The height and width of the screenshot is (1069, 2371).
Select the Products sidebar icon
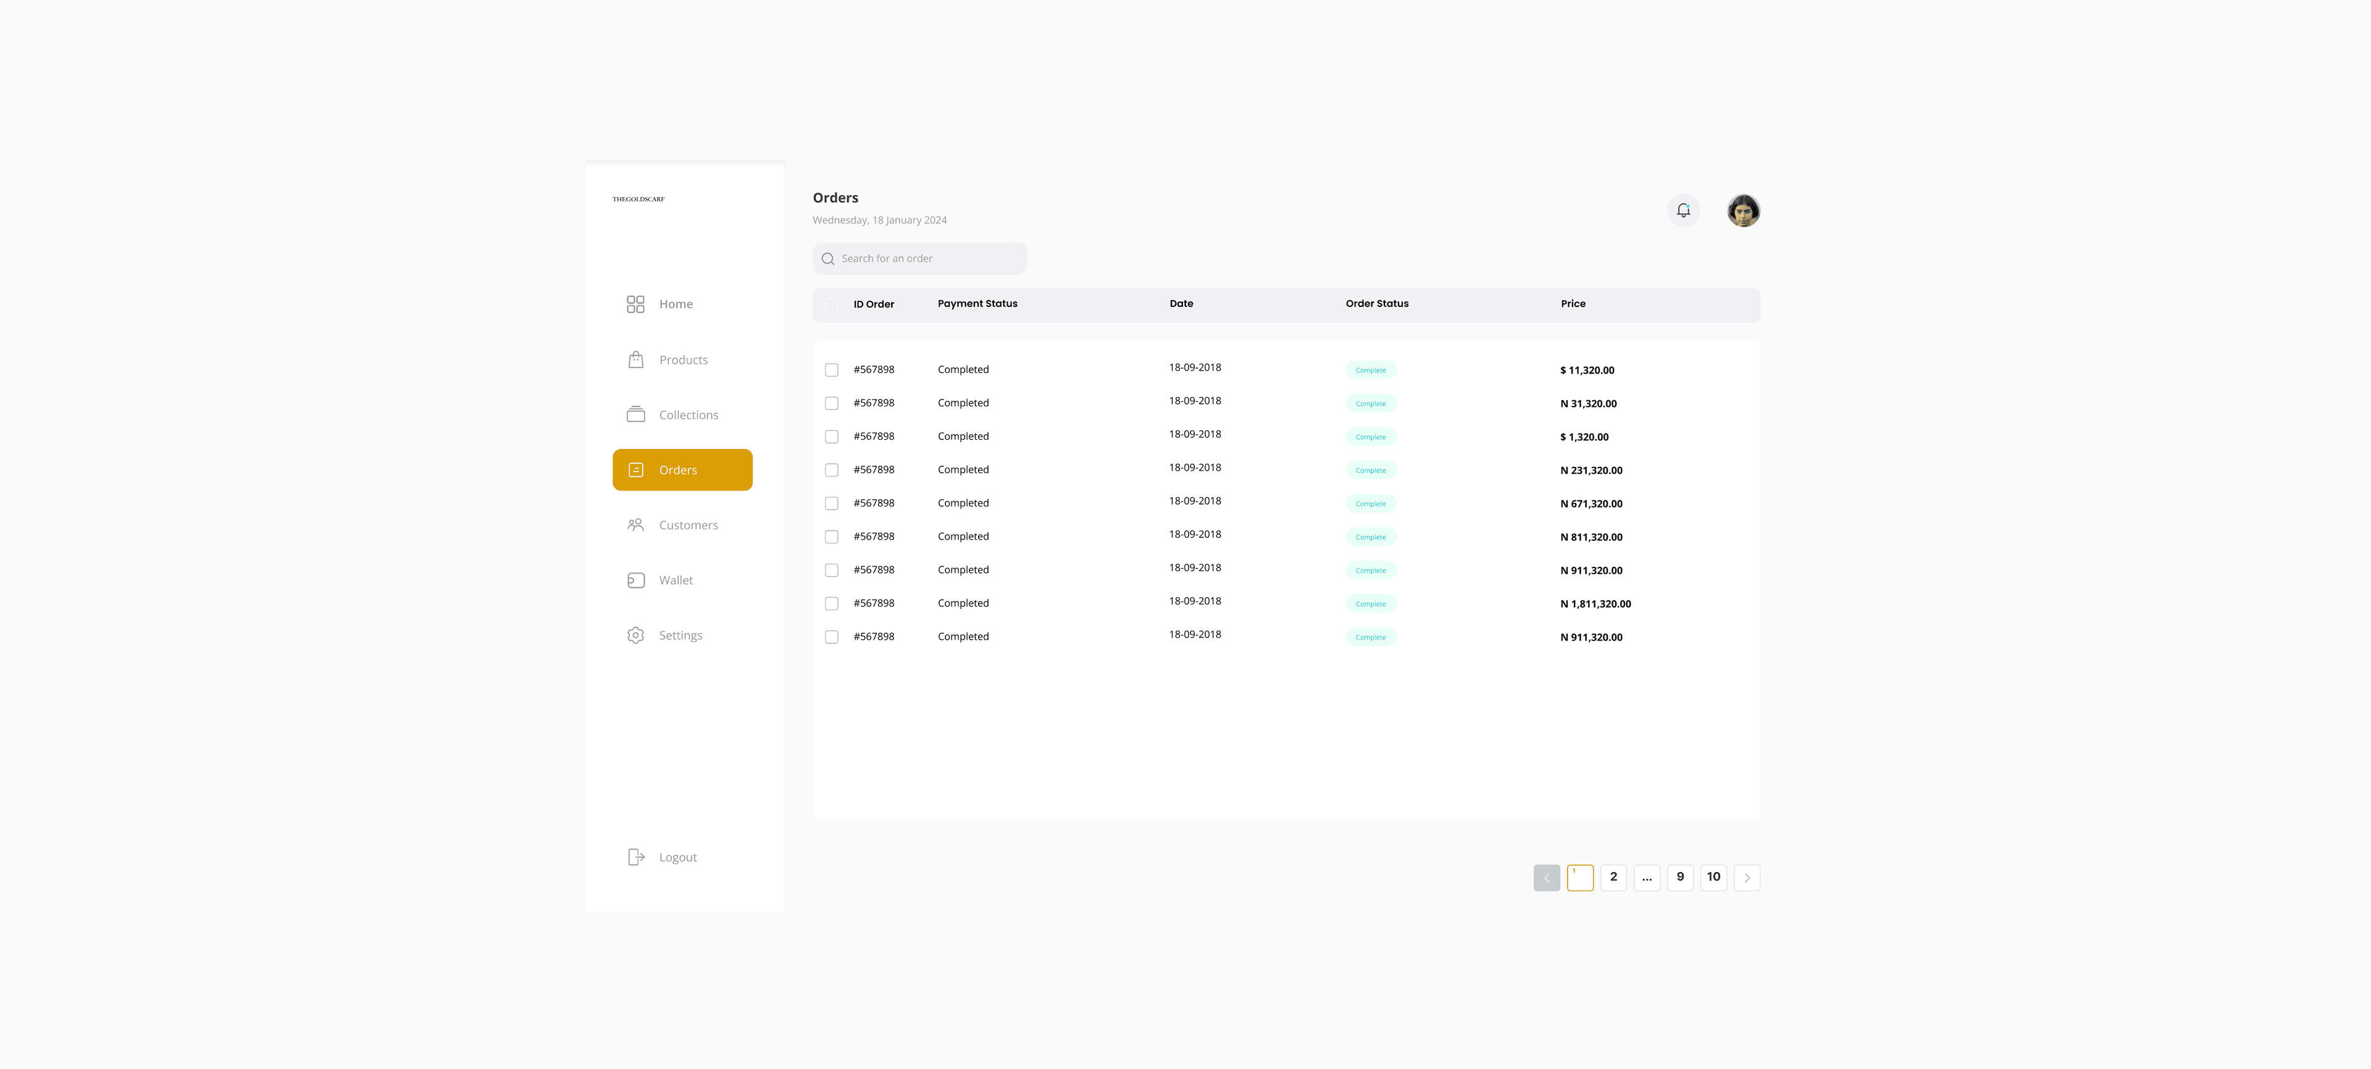pos(635,359)
